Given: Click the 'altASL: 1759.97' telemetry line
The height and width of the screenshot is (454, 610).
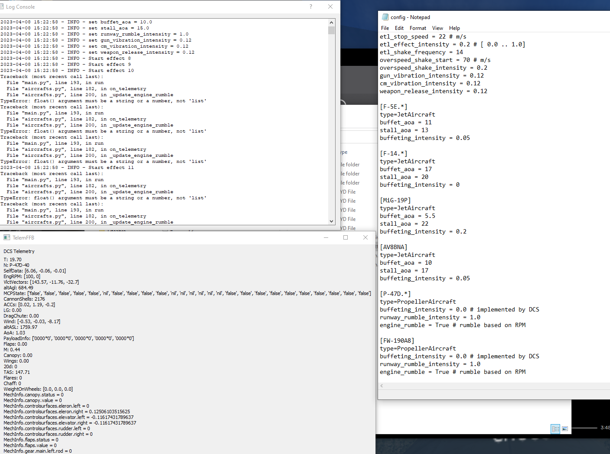Looking at the screenshot, I should pos(20,327).
